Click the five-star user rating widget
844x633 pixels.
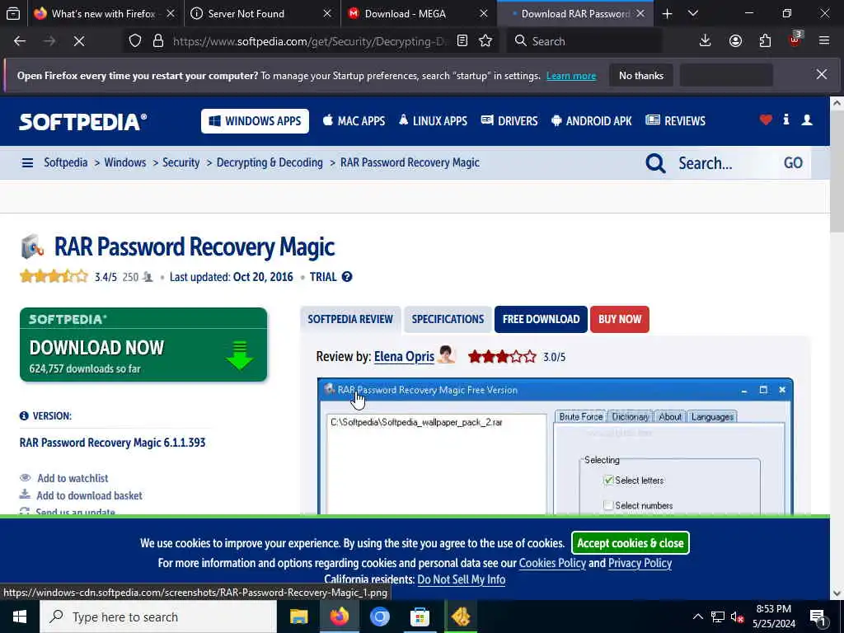(54, 277)
